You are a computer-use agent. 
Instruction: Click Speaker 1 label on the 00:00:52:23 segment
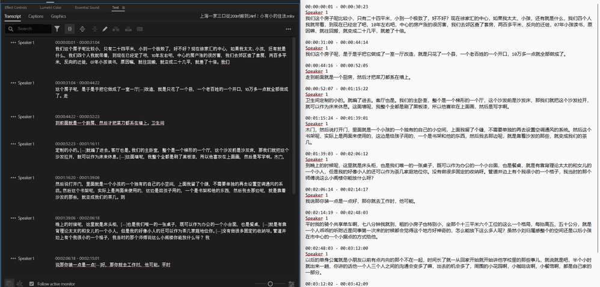[x=26, y=144]
